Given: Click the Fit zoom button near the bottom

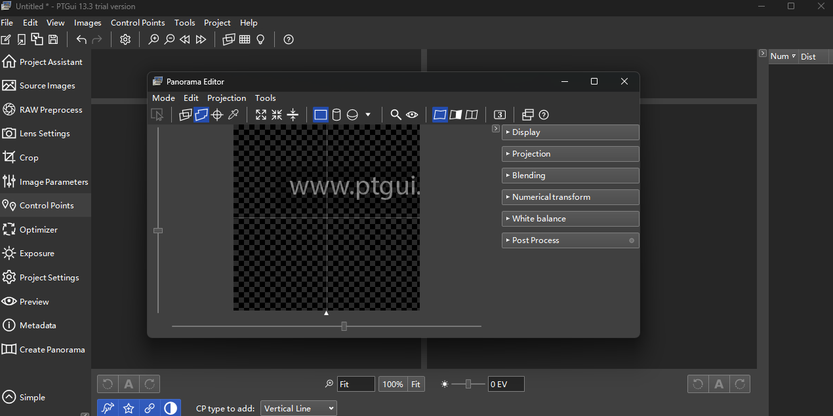Looking at the screenshot, I should click(416, 384).
